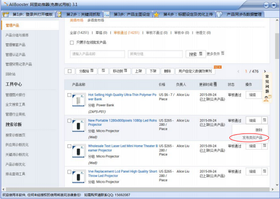Select the Step 3 product image icon
The width and height of the screenshot is (280, 199).
click(107, 14)
